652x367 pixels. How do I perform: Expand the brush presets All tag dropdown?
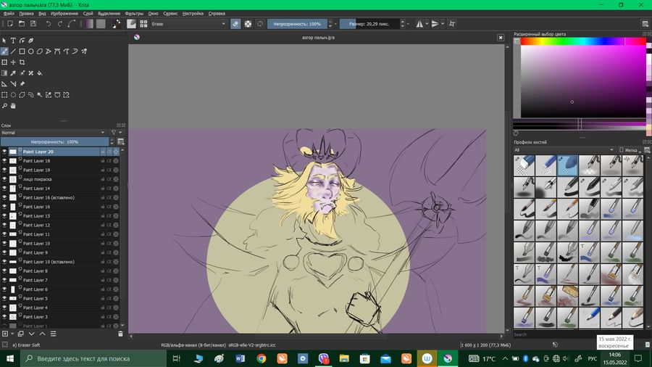click(x=564, y=150)
